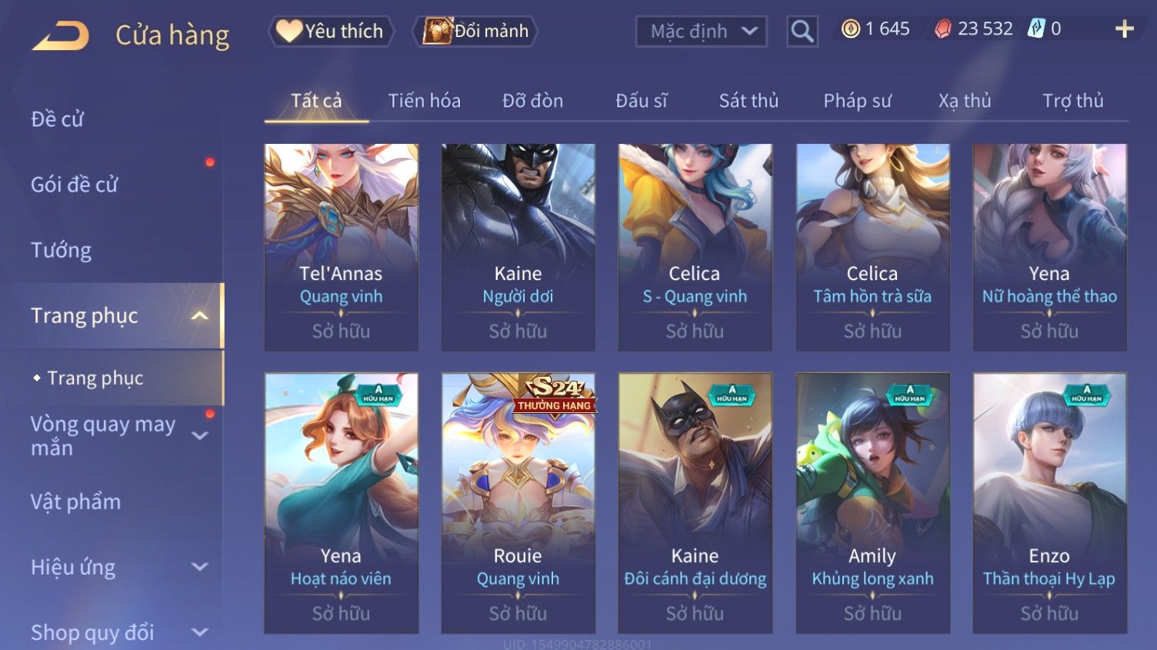1157x650 pixels.
Task: Tap the plus icon to add currency
Action: (1124, 29)
